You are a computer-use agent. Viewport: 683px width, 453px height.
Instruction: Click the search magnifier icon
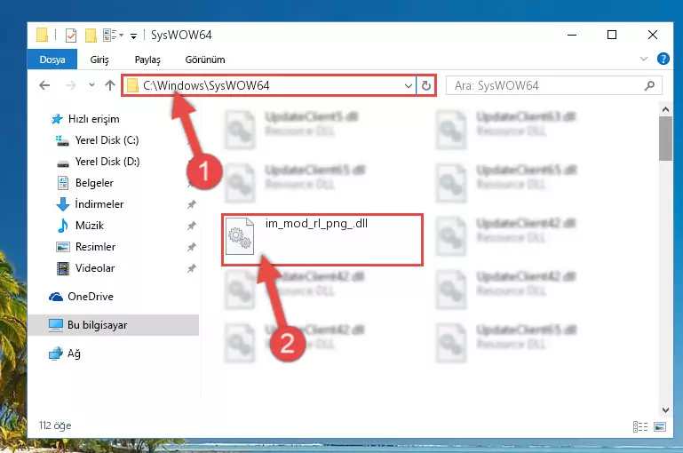click(649, 86)
